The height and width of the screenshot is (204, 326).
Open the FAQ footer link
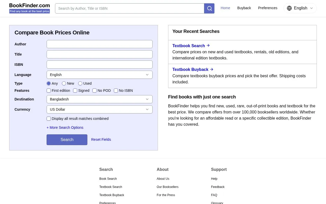(214, 195)
